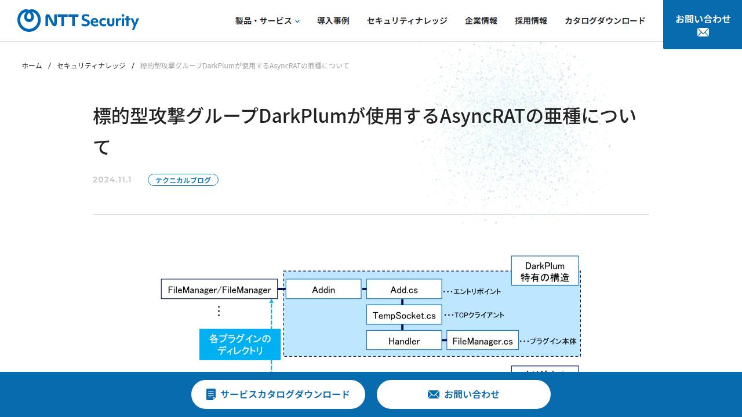Click the article title heading

coord(365,131)
